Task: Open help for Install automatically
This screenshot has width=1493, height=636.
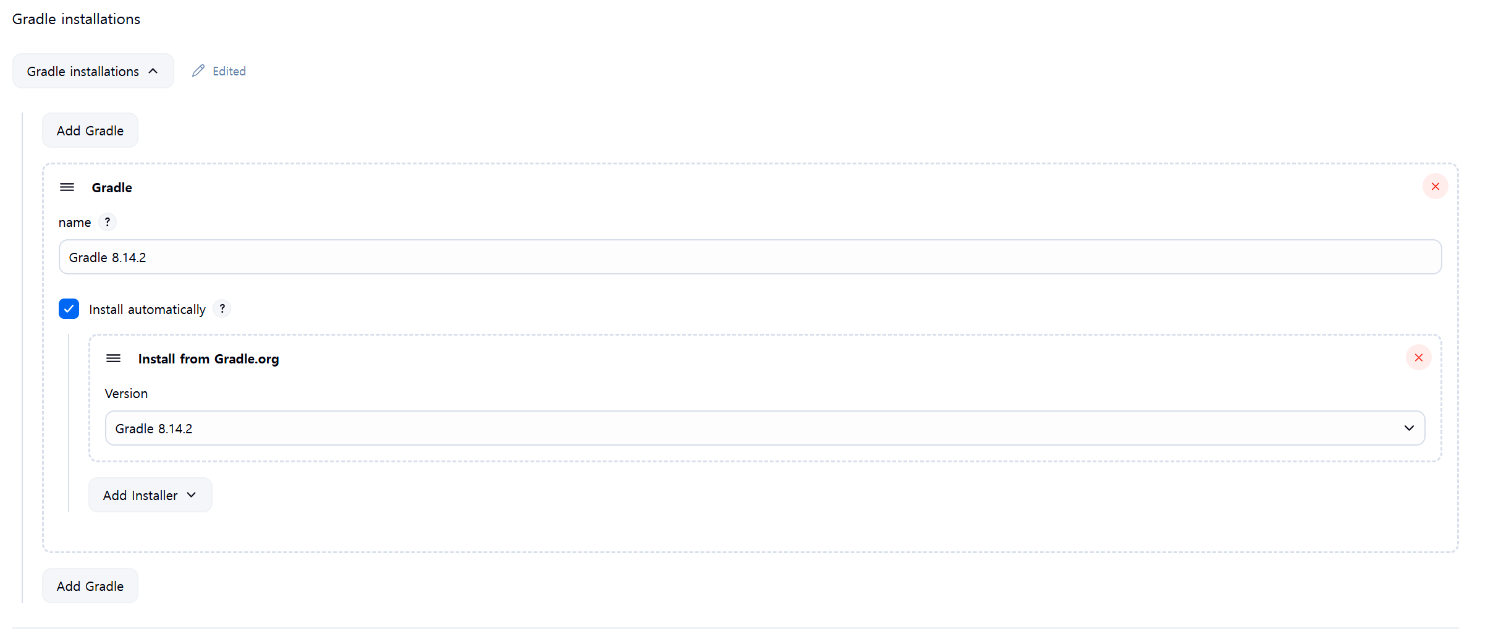Action: pyautogui.click(x=222, y=308)
